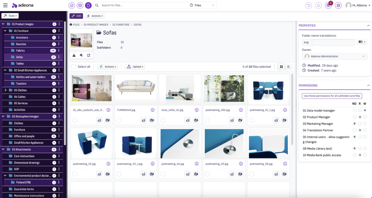Screen dimensions: 372x198
Task: Click layers icon on FURNINOVA.jpg card
Action: [x=143, y=120]
